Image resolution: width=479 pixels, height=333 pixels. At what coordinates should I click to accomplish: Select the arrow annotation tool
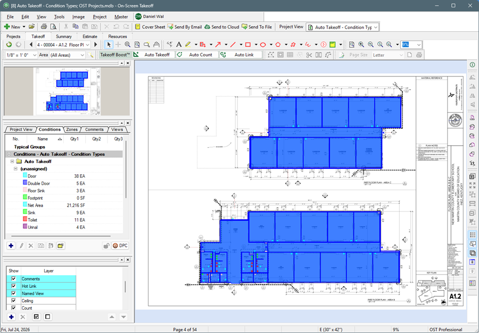click(x=218, y=45)
